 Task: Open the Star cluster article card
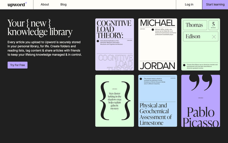tap(115, 101)
